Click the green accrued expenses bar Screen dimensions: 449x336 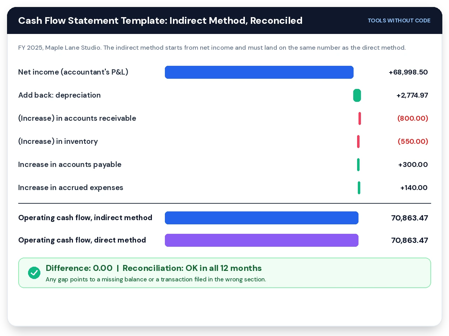pos(359,188)
